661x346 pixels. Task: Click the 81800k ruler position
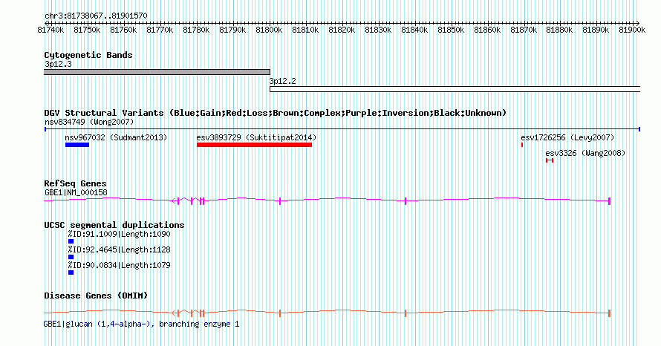point(269,30)
